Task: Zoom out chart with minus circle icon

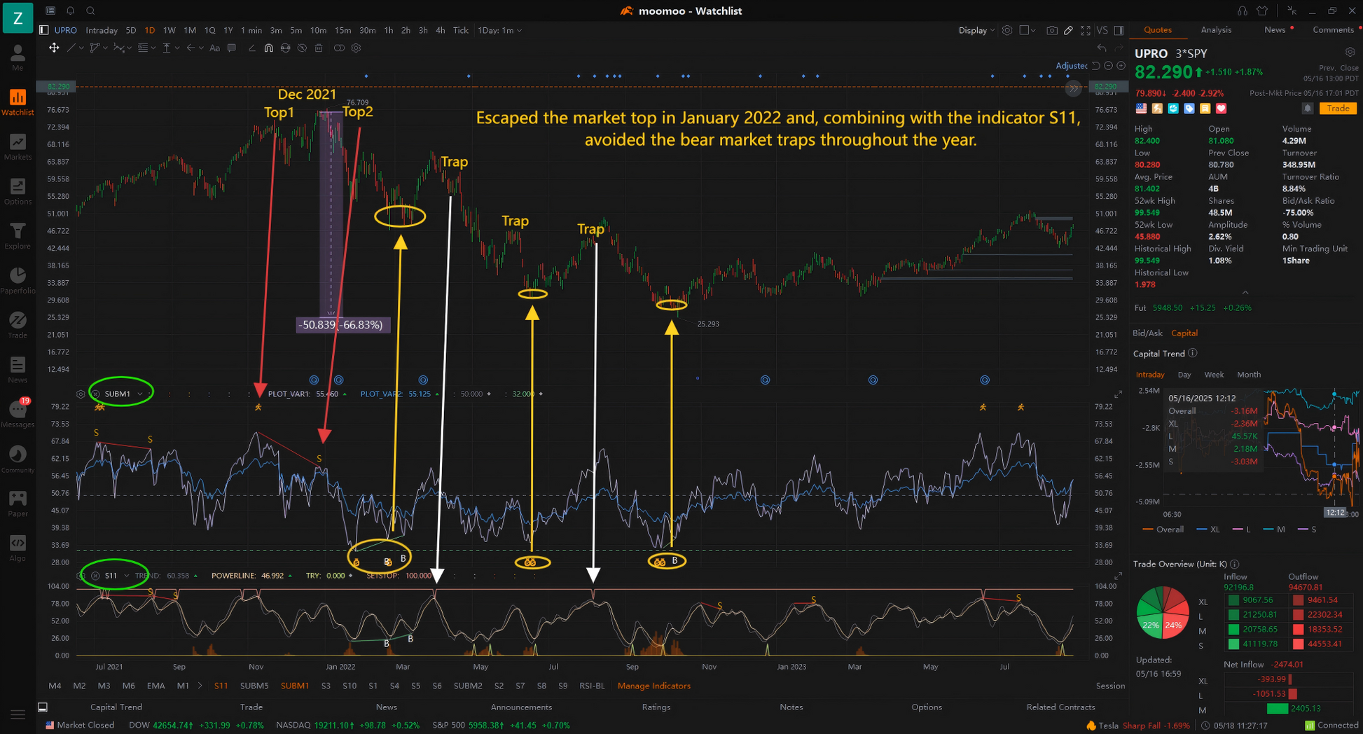Action: pos(1108,65)
